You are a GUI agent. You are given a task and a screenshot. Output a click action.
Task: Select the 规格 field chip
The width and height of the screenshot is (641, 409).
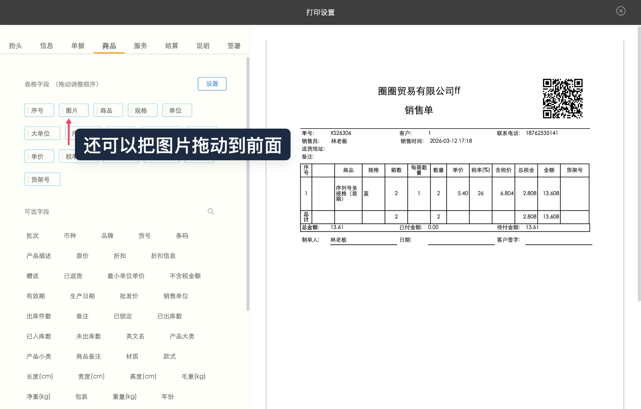143,110
